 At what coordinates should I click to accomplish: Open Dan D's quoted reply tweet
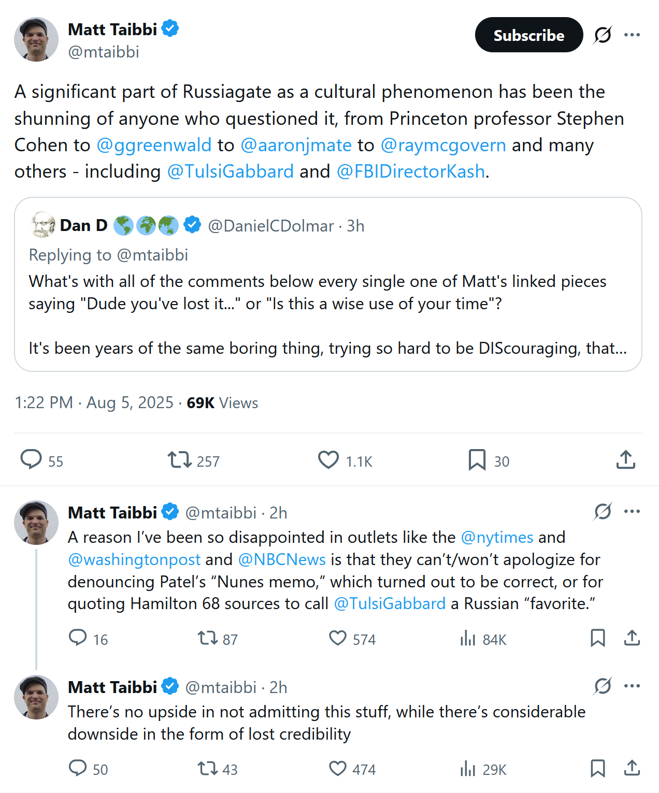tap(328, 300)
